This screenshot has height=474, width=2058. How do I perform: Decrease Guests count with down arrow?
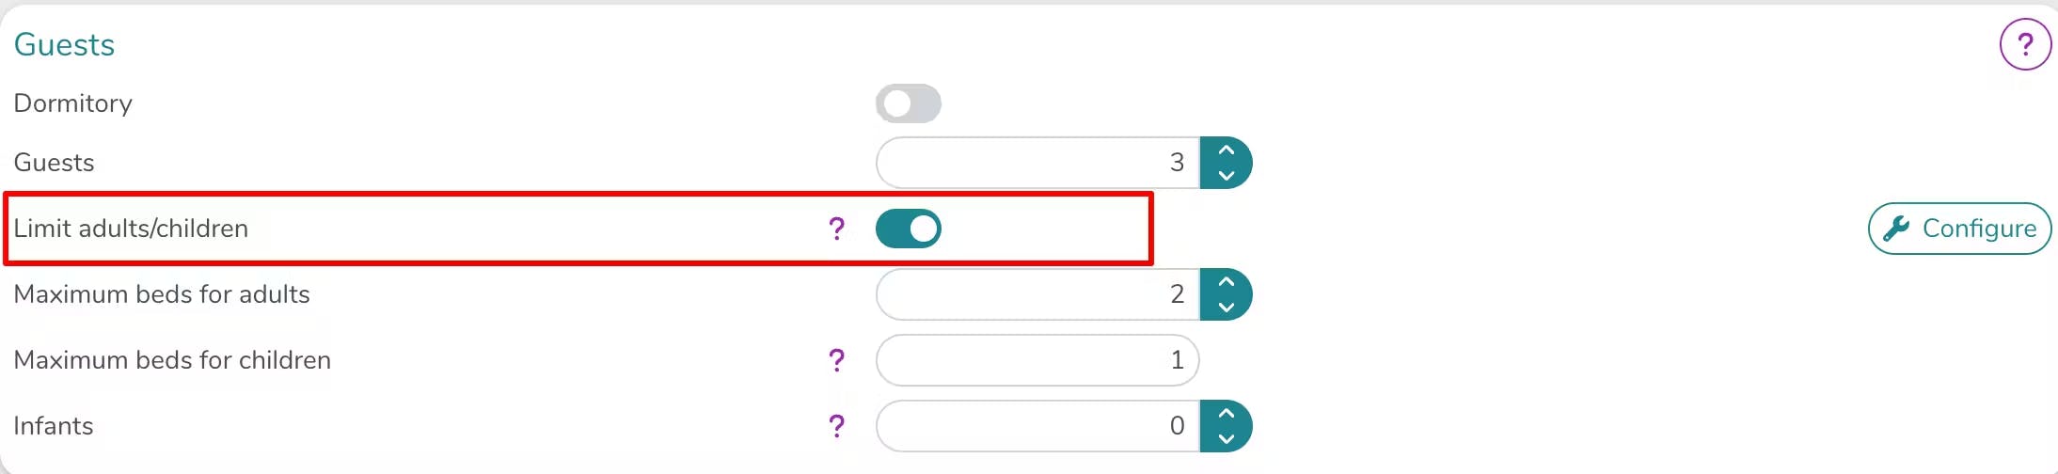(1226, 175)
